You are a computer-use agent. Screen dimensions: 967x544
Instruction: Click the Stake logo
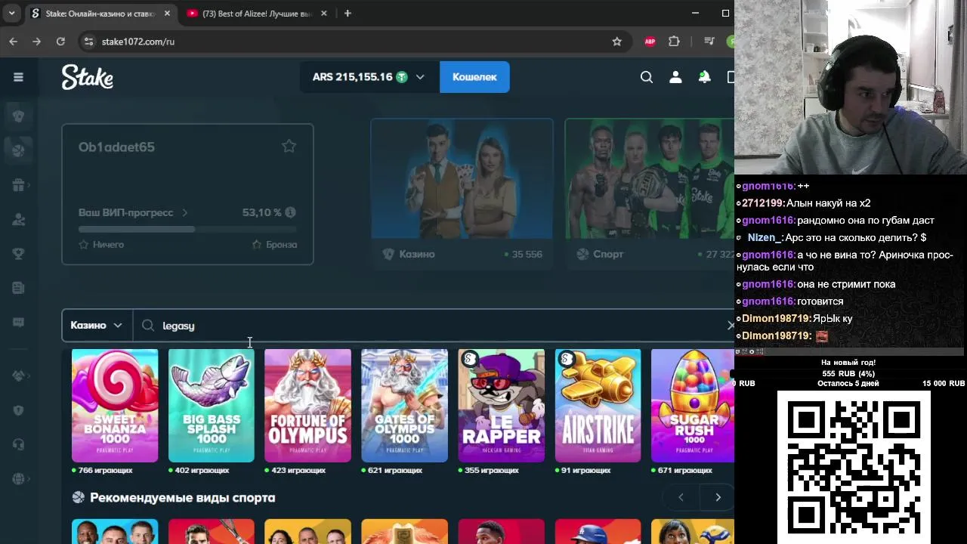tap(88, 77)
